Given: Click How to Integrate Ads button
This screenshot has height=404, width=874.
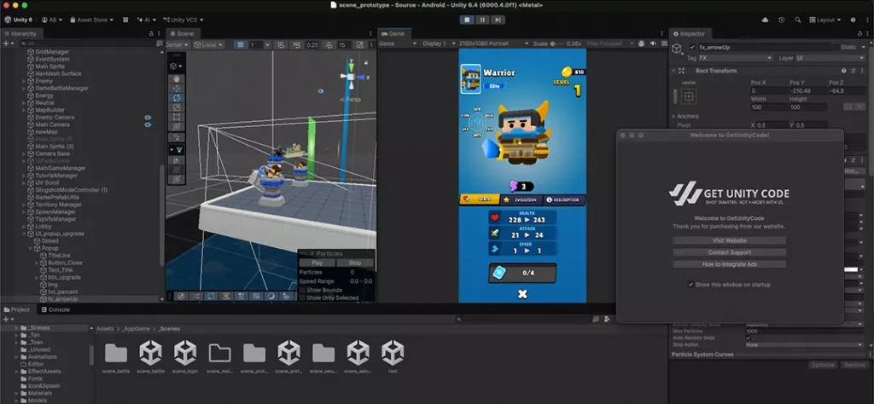Looking at the screenshot, I should coord(729,264).
